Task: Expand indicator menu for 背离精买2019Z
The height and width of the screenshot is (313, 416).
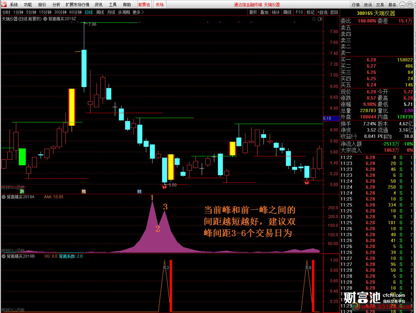Action: pyautogui.click(x=45, y=19)
